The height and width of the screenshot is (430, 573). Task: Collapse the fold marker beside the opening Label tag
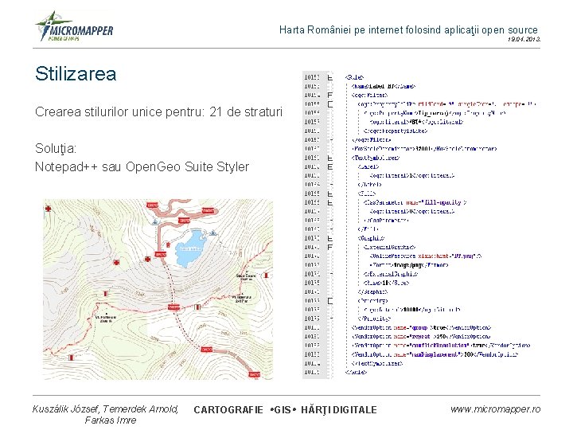pyautogui.click(x=330, y=167)
